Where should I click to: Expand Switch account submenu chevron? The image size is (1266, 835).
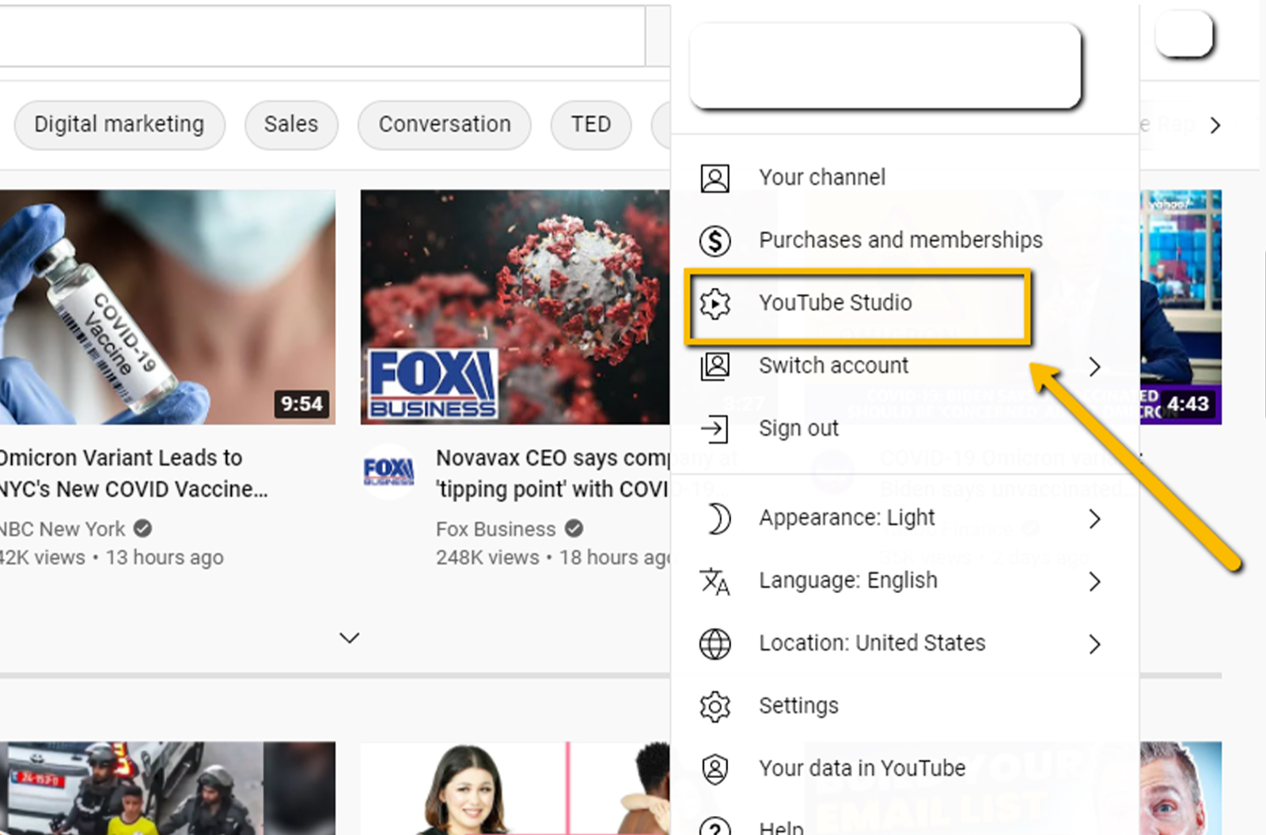(1094, 366)
